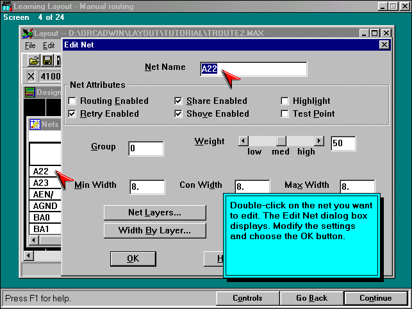Image resolution: width=412 pixels, height=309 pixels.
Task: Open the File menu
Action: tap(30, 46)
